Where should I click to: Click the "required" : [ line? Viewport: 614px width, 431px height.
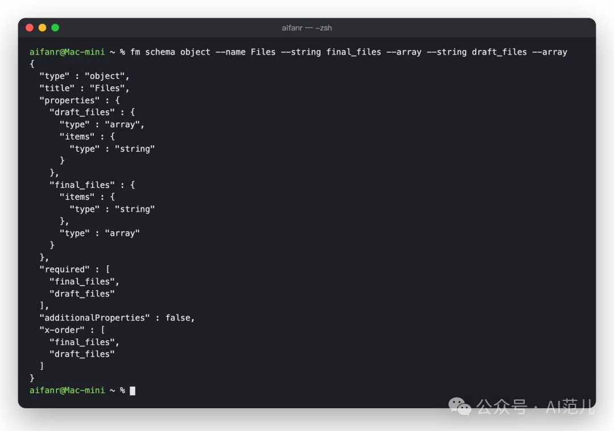tap(74, 269)
